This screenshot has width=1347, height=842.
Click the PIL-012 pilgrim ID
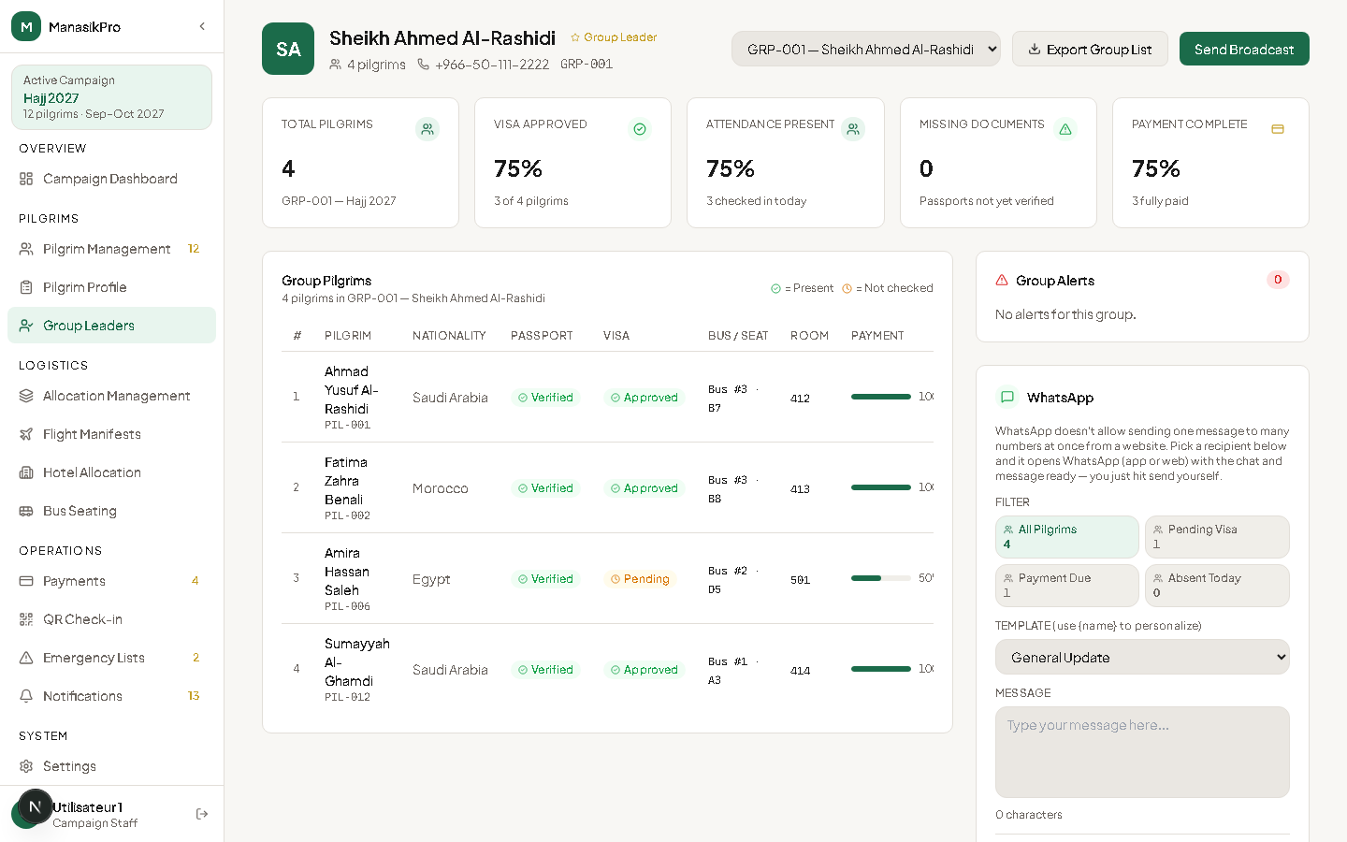[347, 697]
